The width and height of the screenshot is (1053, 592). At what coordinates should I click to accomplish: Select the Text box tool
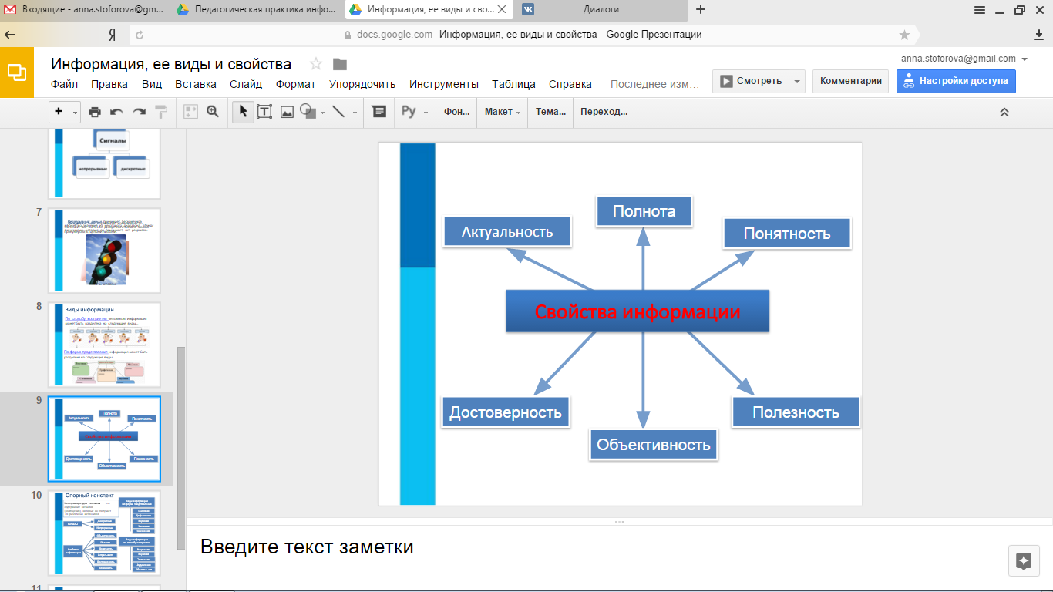tap(264, 112)
